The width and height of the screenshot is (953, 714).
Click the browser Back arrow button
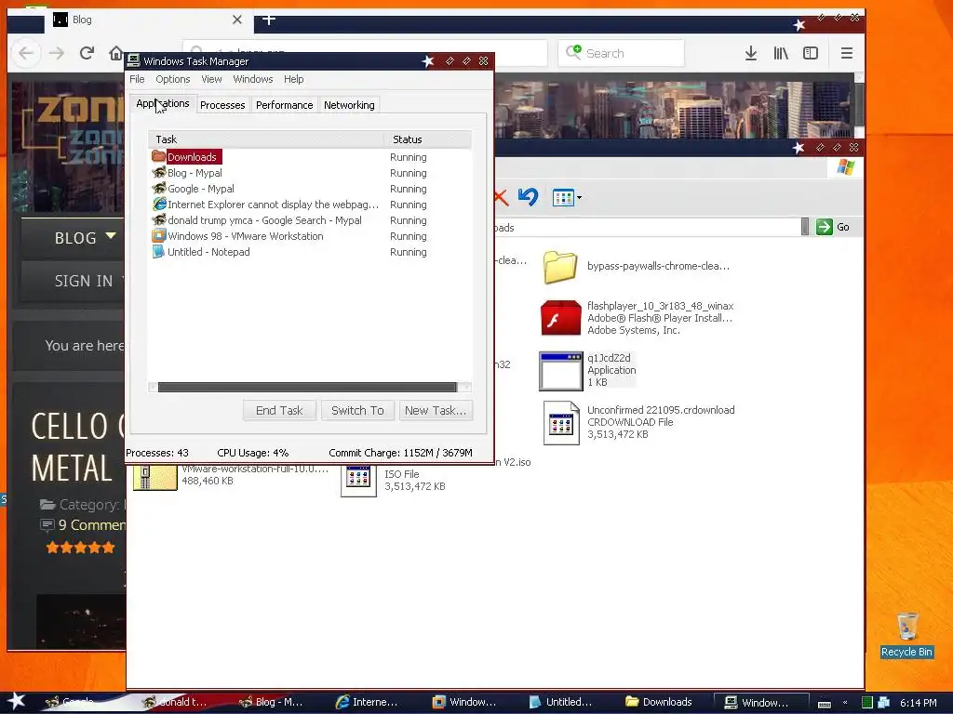(x=25, y=53)
